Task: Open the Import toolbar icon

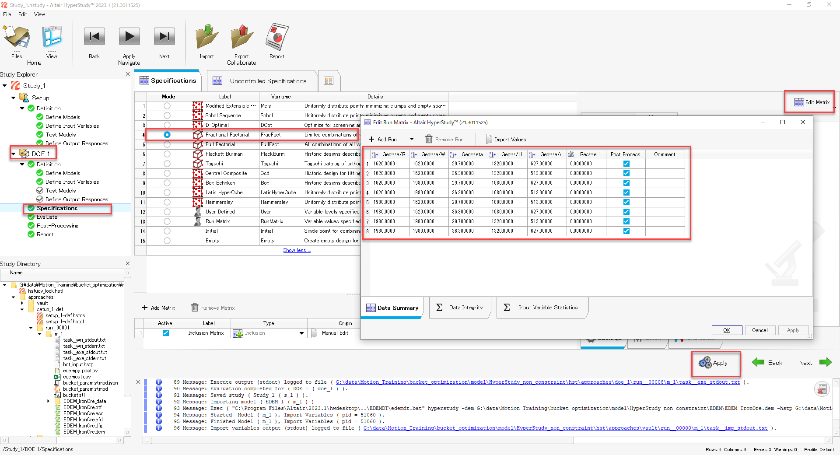Action: click(206, 37)
